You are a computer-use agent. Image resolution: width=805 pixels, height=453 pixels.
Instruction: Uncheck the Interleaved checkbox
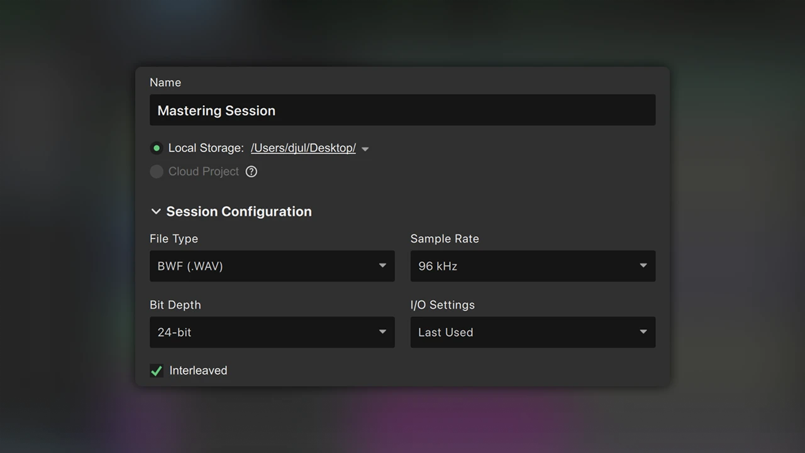tap(157, 371)
